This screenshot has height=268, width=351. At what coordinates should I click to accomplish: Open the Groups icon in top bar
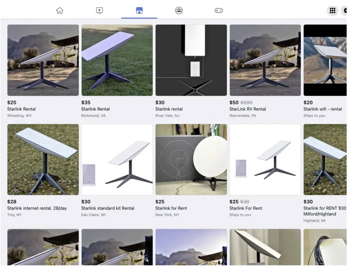click(179, 11)
